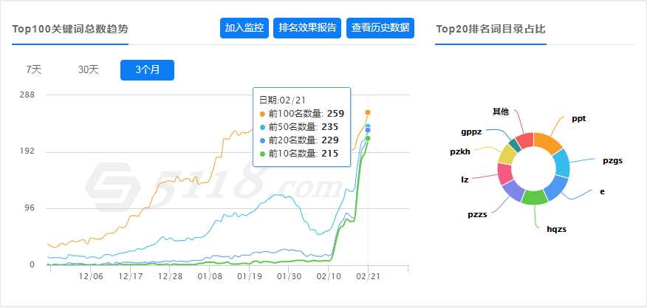Click the Top20排名词目录占比 heading
This screenshot has width=647, height=308.
[x=490, y=30]
